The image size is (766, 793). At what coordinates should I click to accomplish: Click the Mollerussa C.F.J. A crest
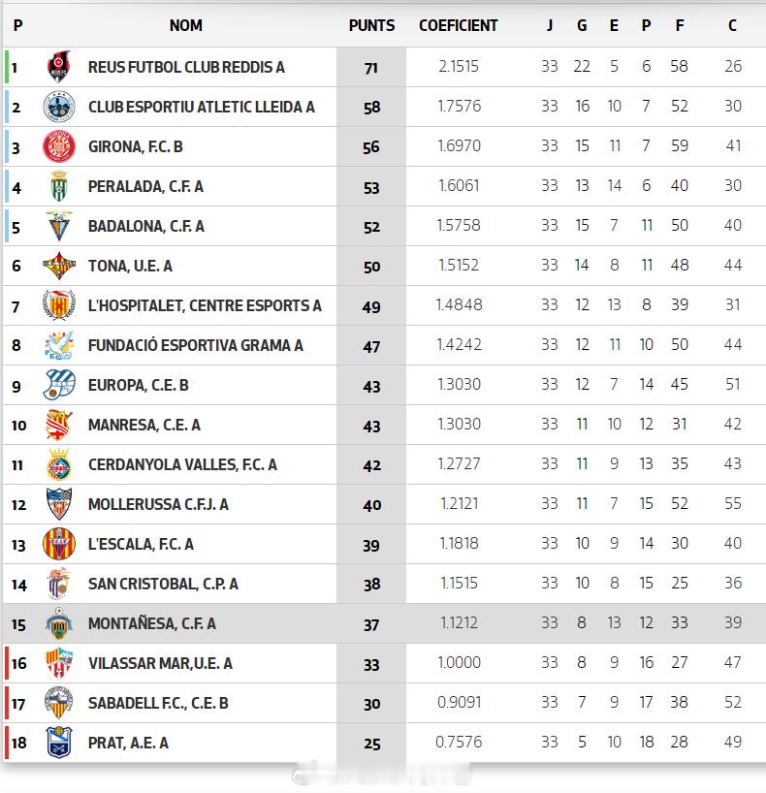[x=59, y=504]
